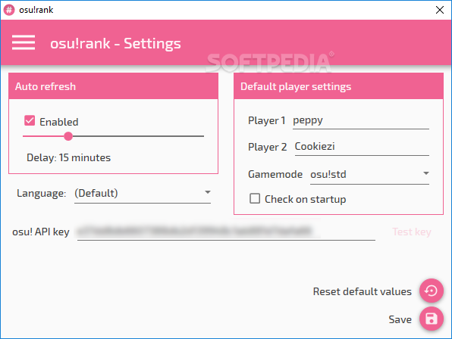Click the Test key button

(412, 232)
